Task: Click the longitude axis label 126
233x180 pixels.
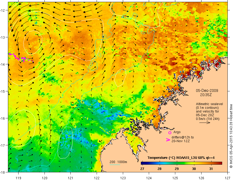Action: (201, 178)
